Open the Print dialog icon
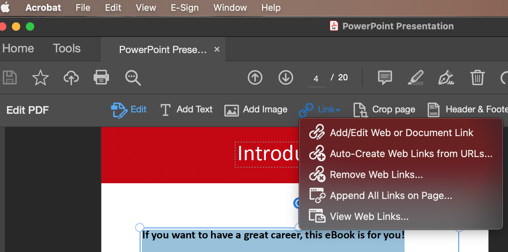This screenshot has height=252, width=508. (101, 77)
